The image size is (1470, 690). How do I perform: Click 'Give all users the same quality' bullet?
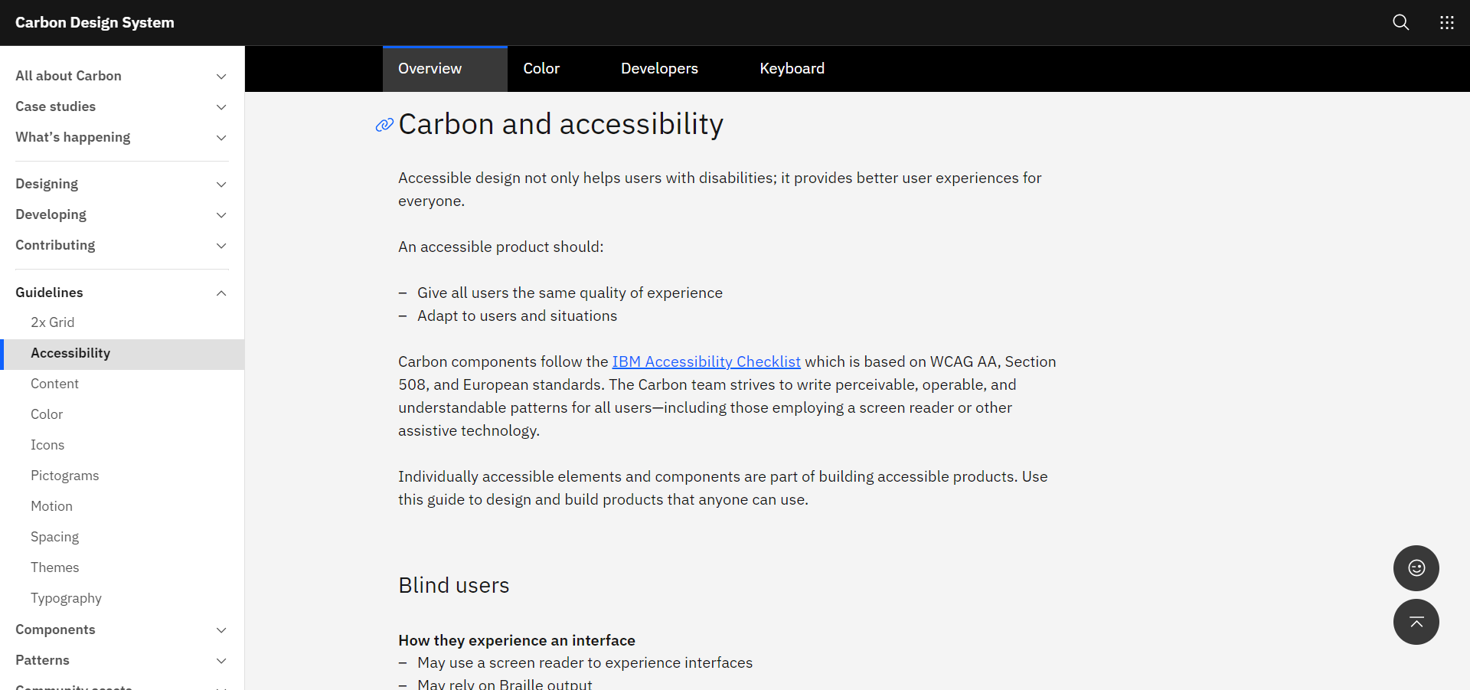(570, 293)
